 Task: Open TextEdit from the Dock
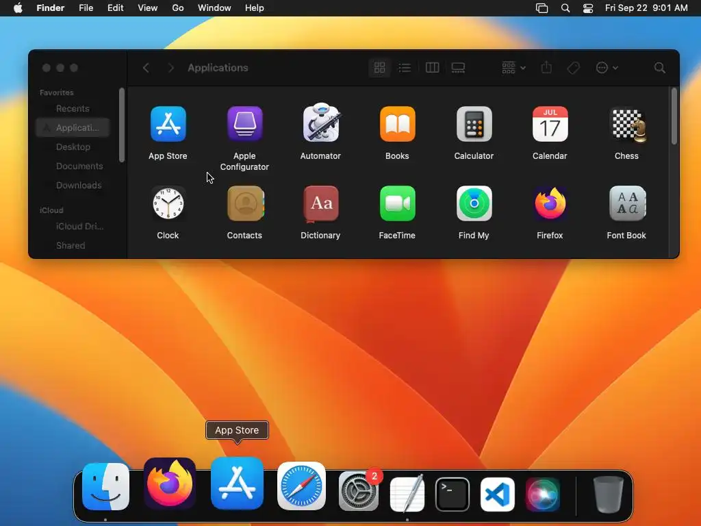pyautogui.click(x=407, y=493)
